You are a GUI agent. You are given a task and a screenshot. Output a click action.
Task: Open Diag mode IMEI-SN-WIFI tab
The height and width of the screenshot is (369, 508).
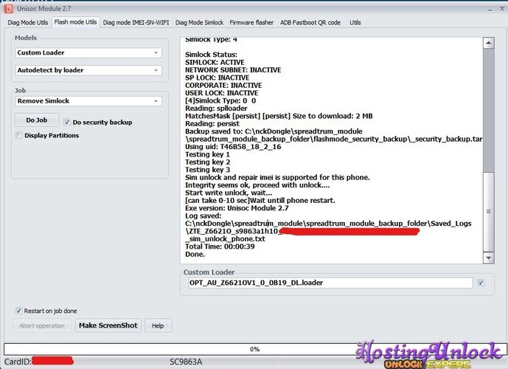click(x=136, y=22)
